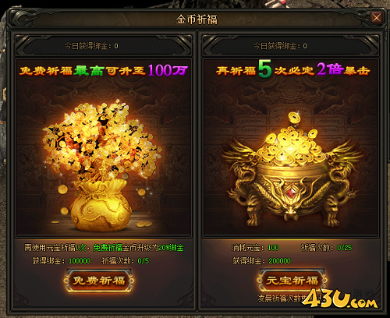Click the floating coin above the cauldron
Screen dimensions: 390x318
point(294,118)
